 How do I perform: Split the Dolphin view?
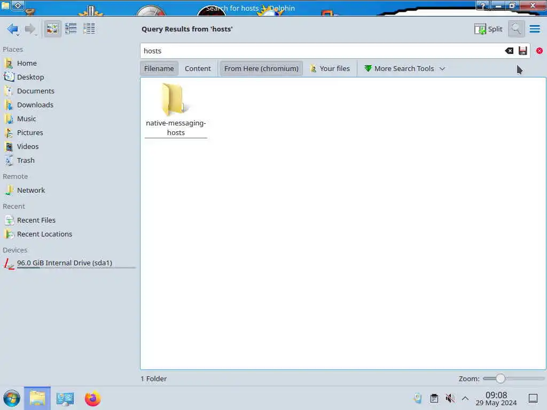coord(488,29)
